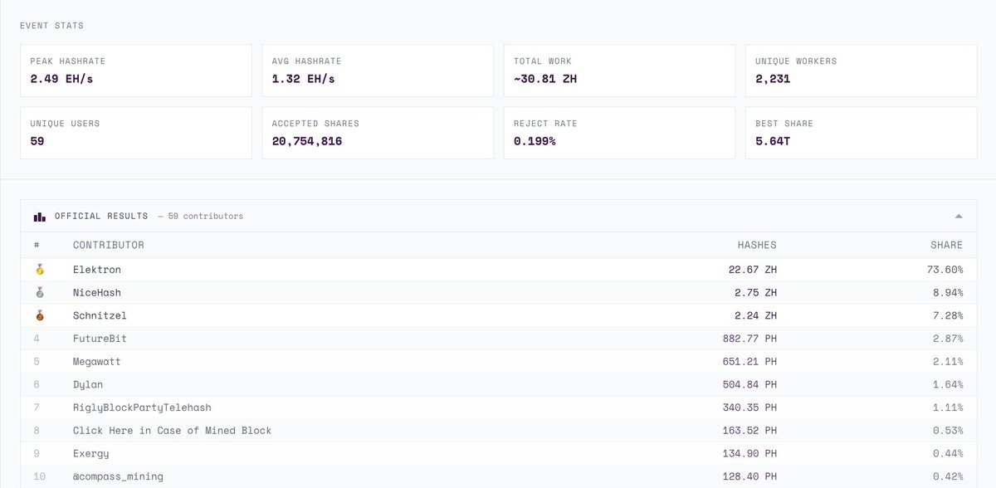Select contributor NiceHash

pos(97,293)
